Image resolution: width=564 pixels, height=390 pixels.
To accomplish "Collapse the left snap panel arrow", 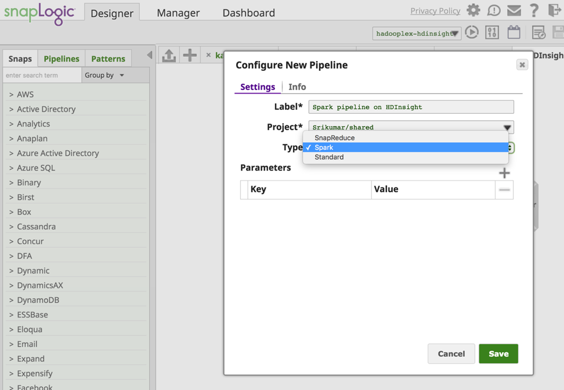I will [x=150, y=55].
